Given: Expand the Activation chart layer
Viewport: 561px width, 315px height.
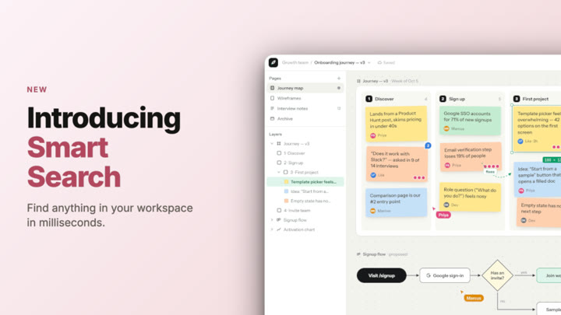Looking at the screenshot, I should [272, 229].
